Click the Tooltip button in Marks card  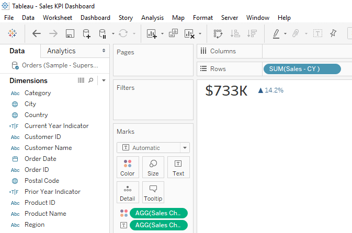point(153,192)
